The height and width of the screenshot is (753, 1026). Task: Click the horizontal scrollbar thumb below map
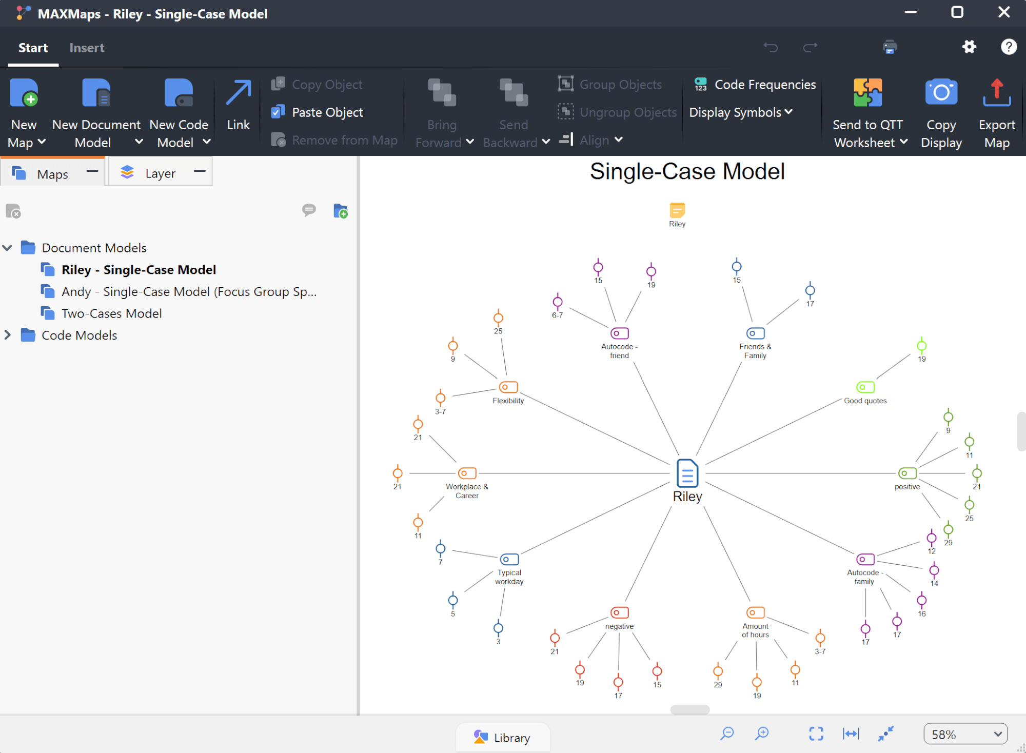pos(690,709)
